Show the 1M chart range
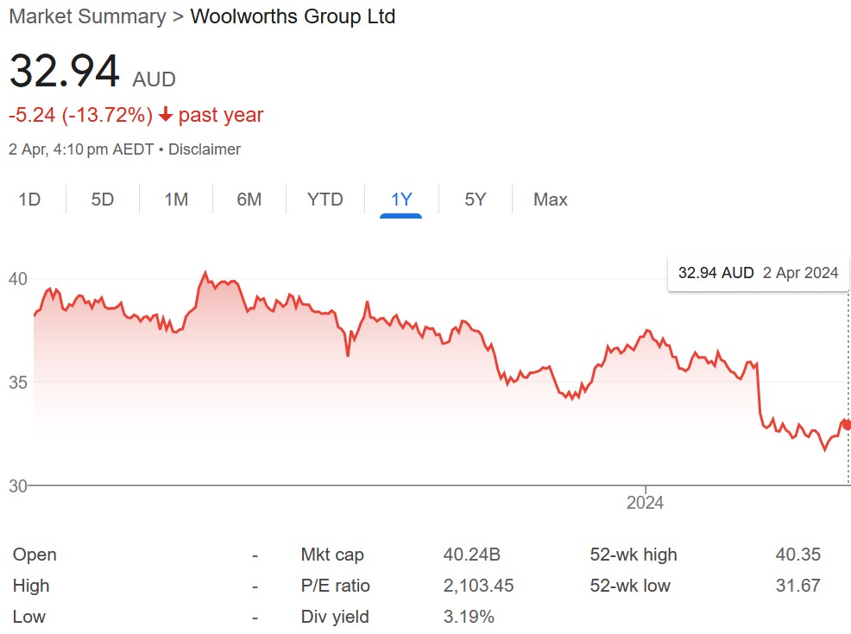Image resolution: width=851 pixels, height=634 pixels. tap(176, 200)
